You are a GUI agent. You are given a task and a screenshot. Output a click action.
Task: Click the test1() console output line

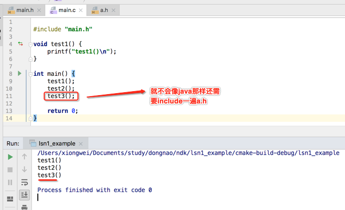[49, 160]
